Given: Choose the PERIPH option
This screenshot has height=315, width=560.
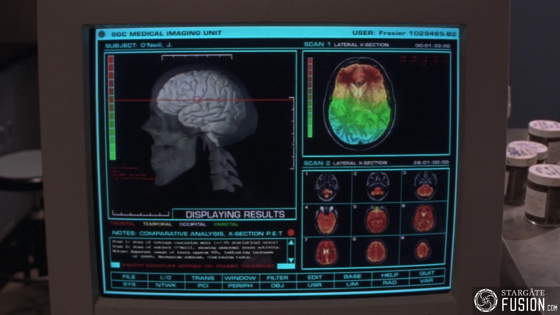Looking at the screenshot, I should click(240, 285).
